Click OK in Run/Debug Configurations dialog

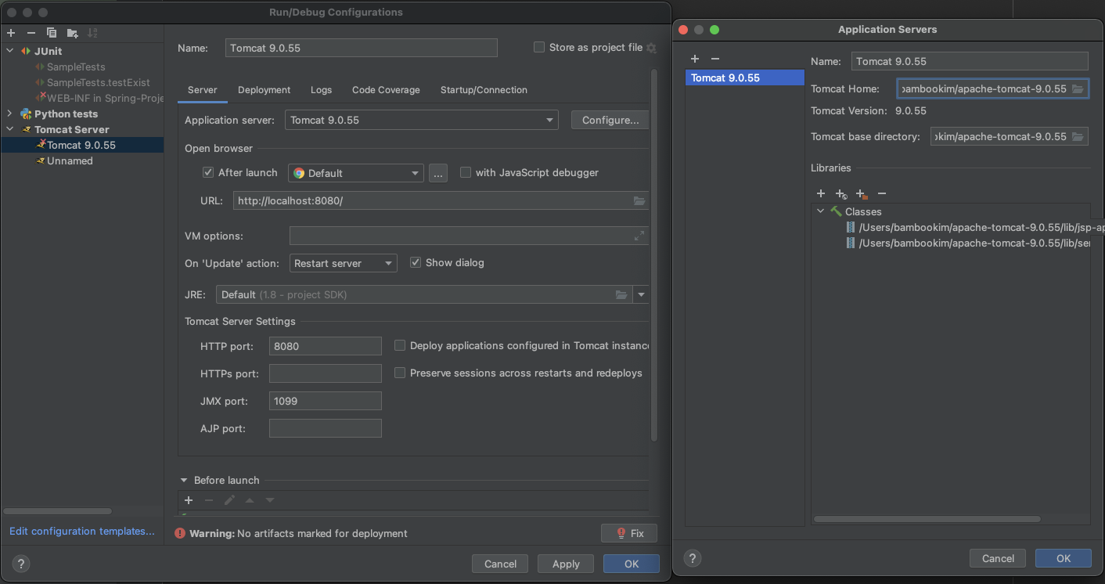click(632, 564)
